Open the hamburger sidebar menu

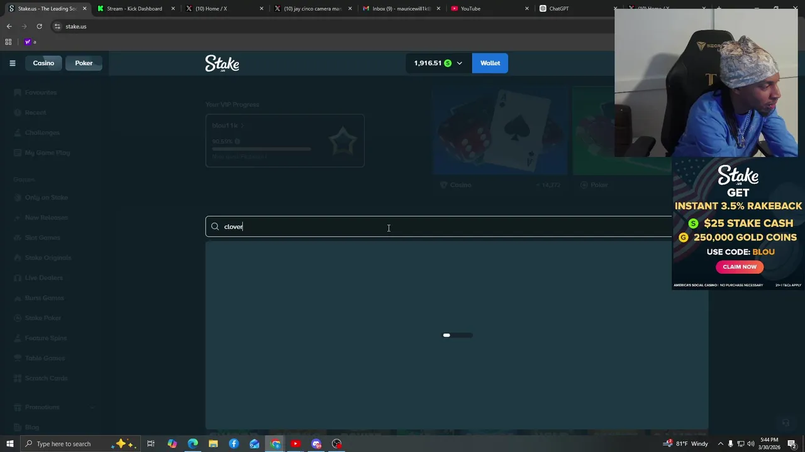[x=12, y=63]
